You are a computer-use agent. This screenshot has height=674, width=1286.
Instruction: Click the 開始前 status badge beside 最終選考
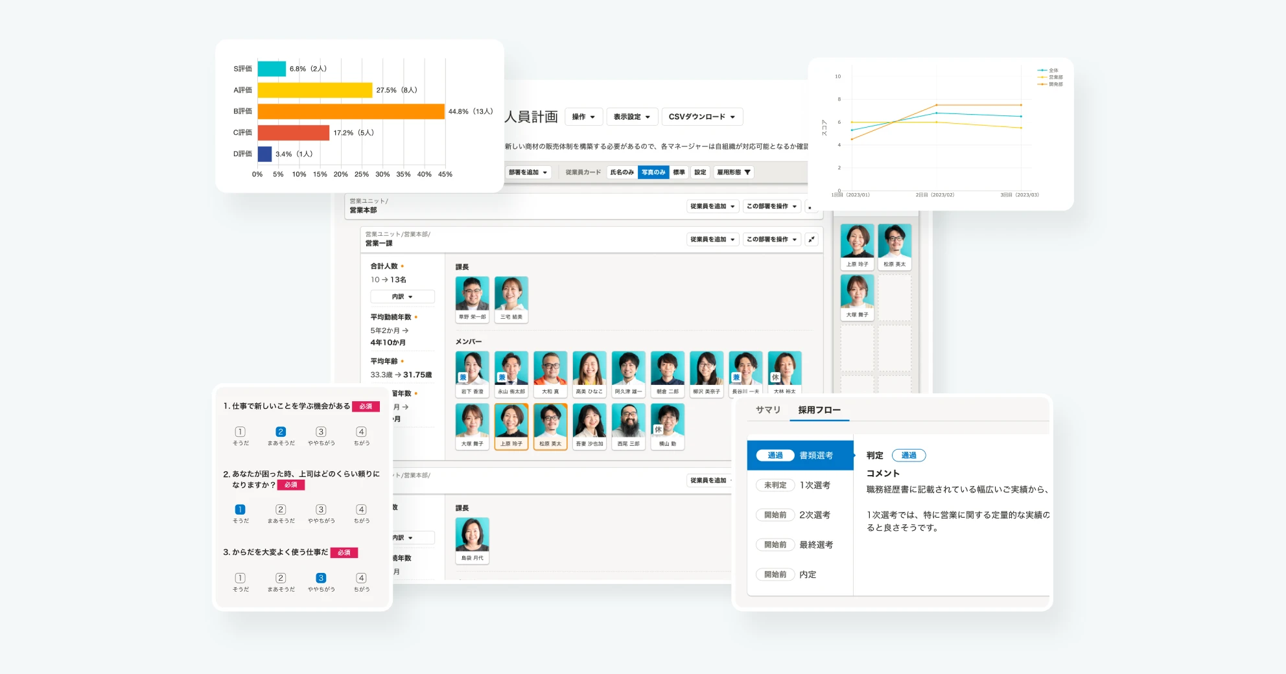click(775, 545)
